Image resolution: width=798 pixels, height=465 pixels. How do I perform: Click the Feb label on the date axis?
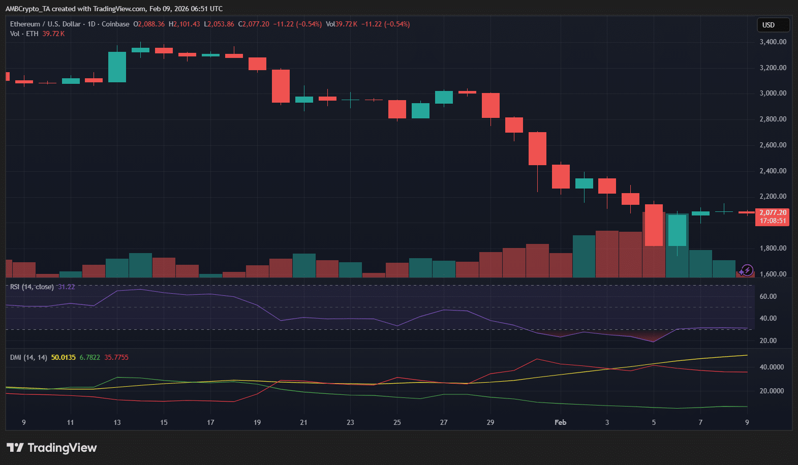(560, 422)
